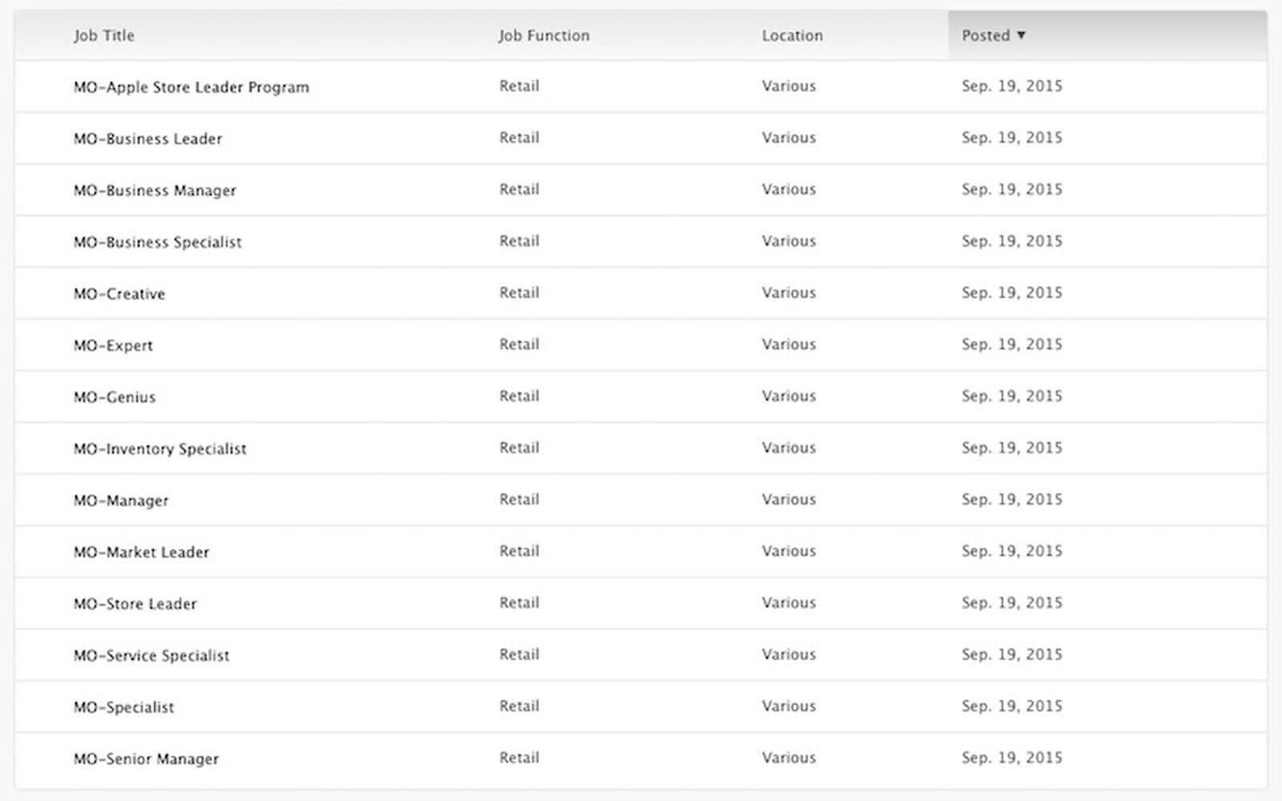Sort by the Location column header
Viewport: 1282px width, 801px height.
click(x=792, y=35)
